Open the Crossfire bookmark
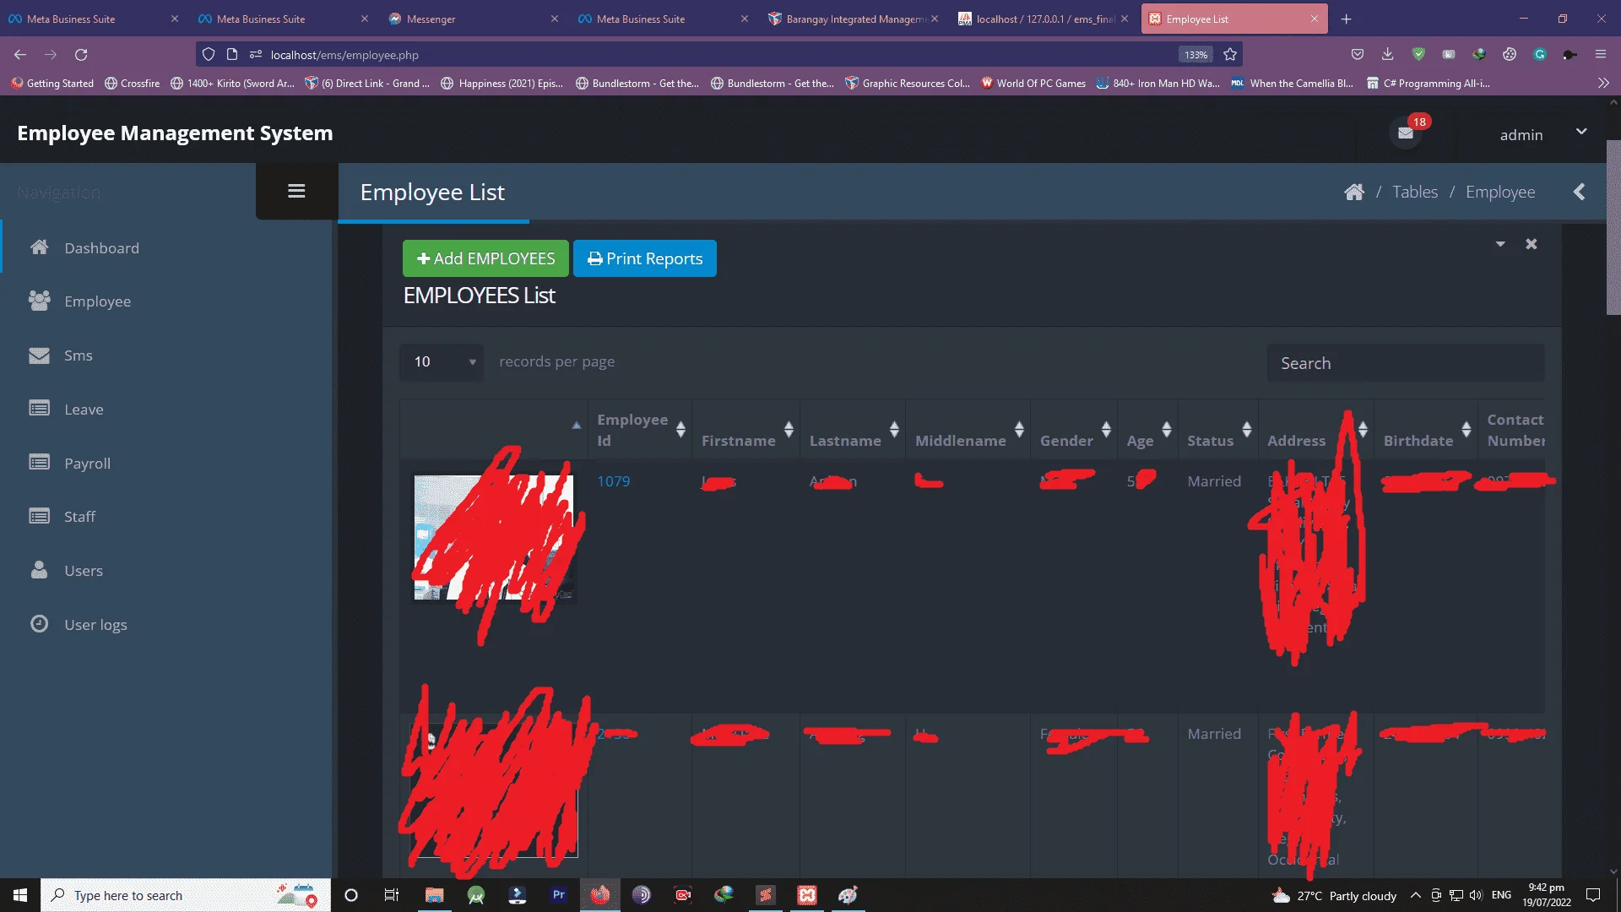Screen dimensions: 1621x912 tap(133, 84)
